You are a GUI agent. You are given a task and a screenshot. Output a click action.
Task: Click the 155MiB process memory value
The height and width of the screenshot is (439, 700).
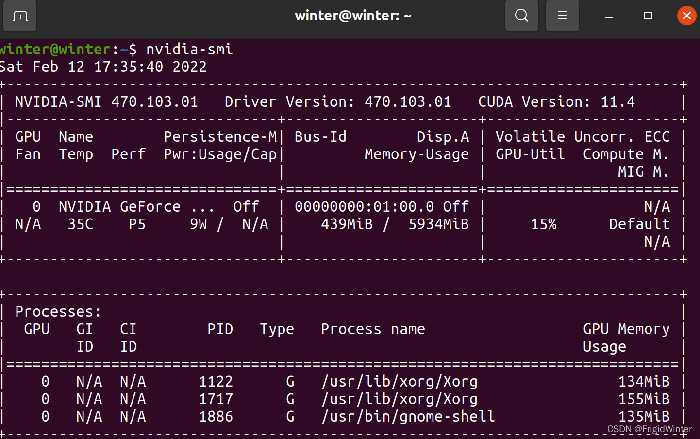click(644, 399)
